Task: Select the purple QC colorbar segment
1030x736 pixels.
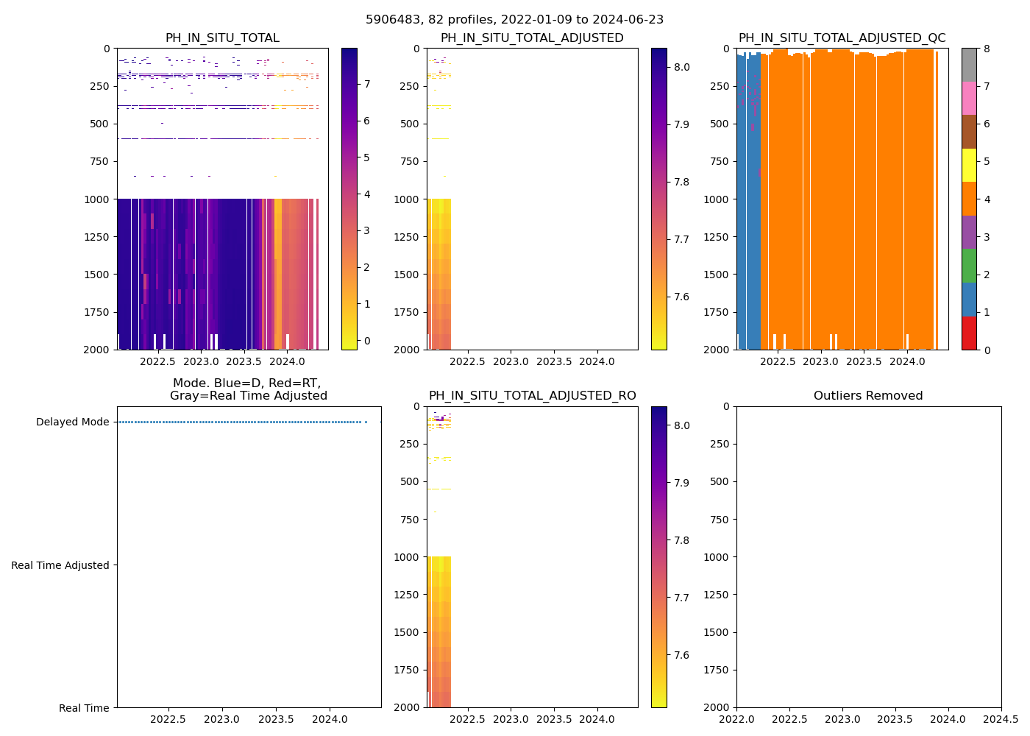Action: tap(969, 233)
